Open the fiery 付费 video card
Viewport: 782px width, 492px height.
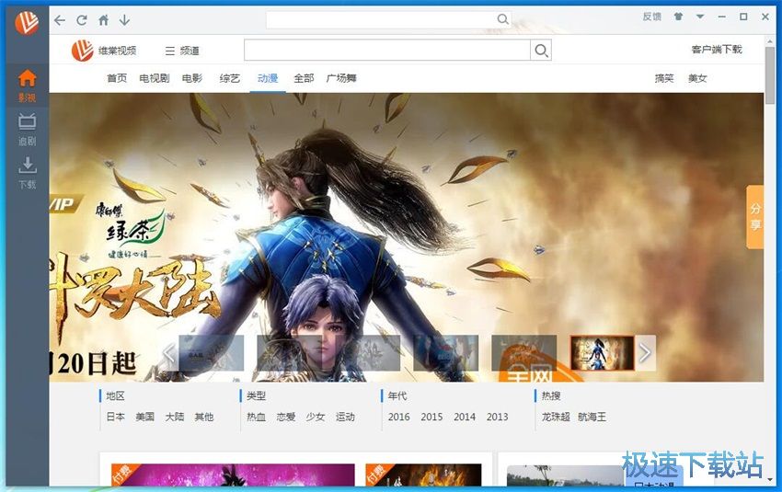coord(423,475)
